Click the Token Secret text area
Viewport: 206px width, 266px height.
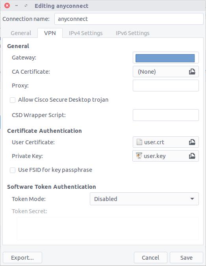(x=108, y=229)
